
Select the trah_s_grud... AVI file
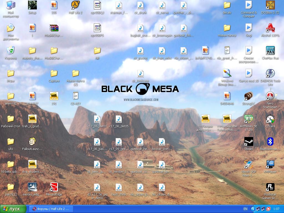(x=32, y=119)
